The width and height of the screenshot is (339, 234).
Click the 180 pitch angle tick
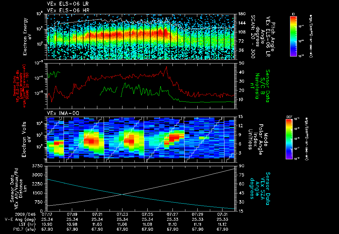coord(242,14)
